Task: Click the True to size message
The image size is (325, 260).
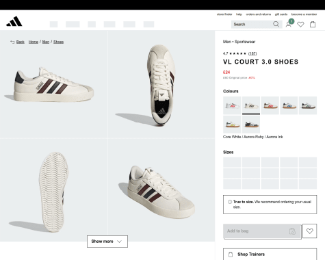Action: (x=270, y=205)
